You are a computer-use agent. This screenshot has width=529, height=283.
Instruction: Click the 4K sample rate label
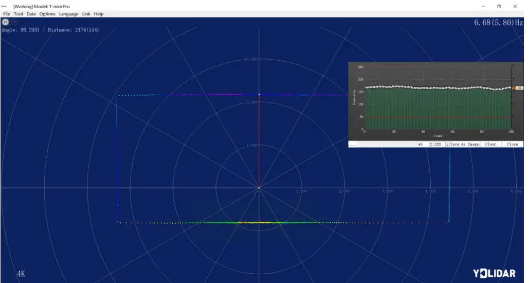click(x=21, y=274)
